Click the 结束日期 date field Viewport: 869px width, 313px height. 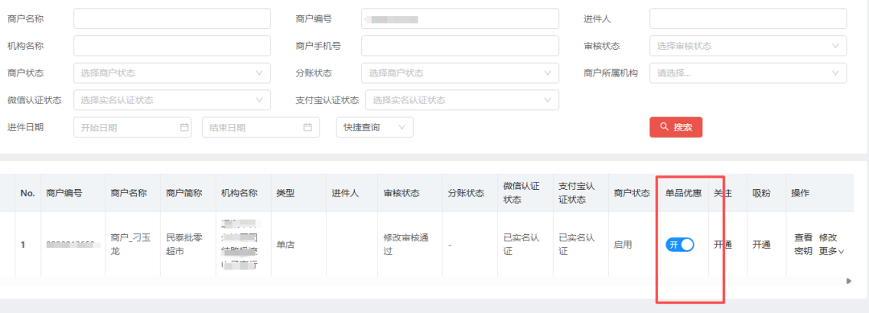coord(261,127)
